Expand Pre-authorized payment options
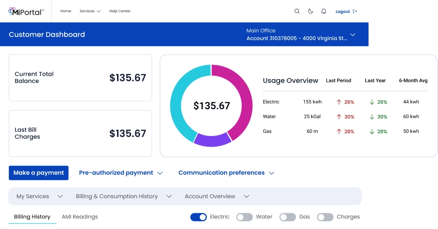Viewport: 438px width, 229px height. [121, 173]
